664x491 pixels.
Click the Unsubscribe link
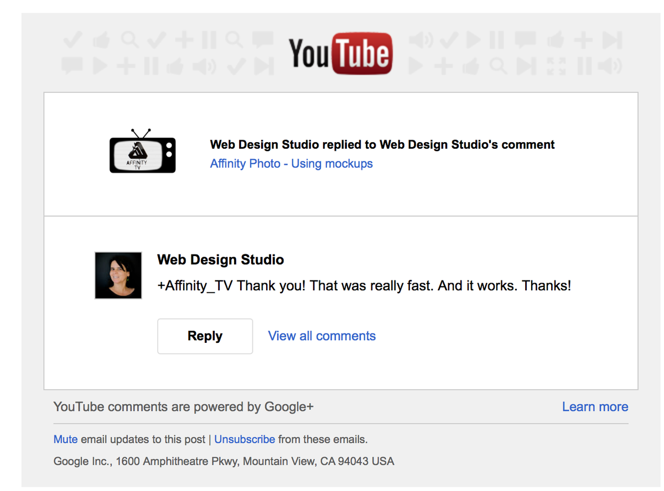(x=245, y=440)
